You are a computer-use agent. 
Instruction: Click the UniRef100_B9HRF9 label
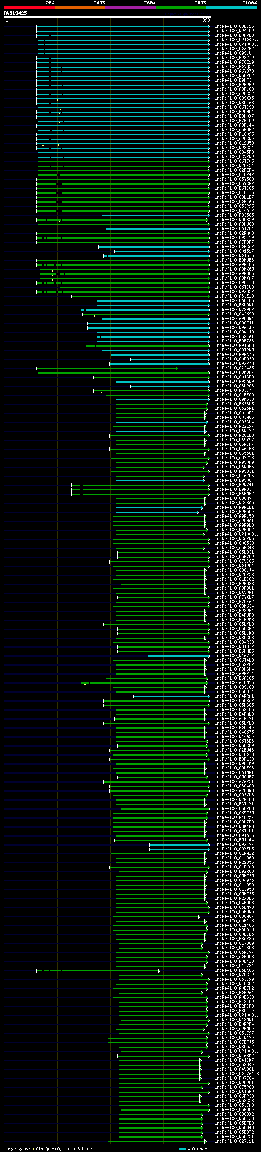click(234, 85)
